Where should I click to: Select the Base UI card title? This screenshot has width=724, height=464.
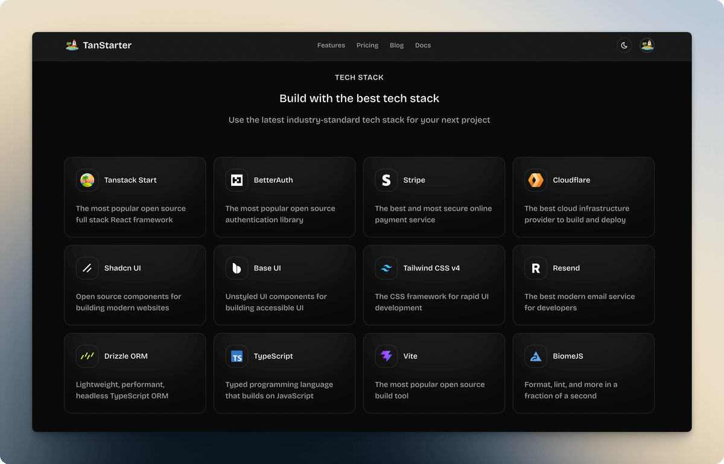(267, 268)
